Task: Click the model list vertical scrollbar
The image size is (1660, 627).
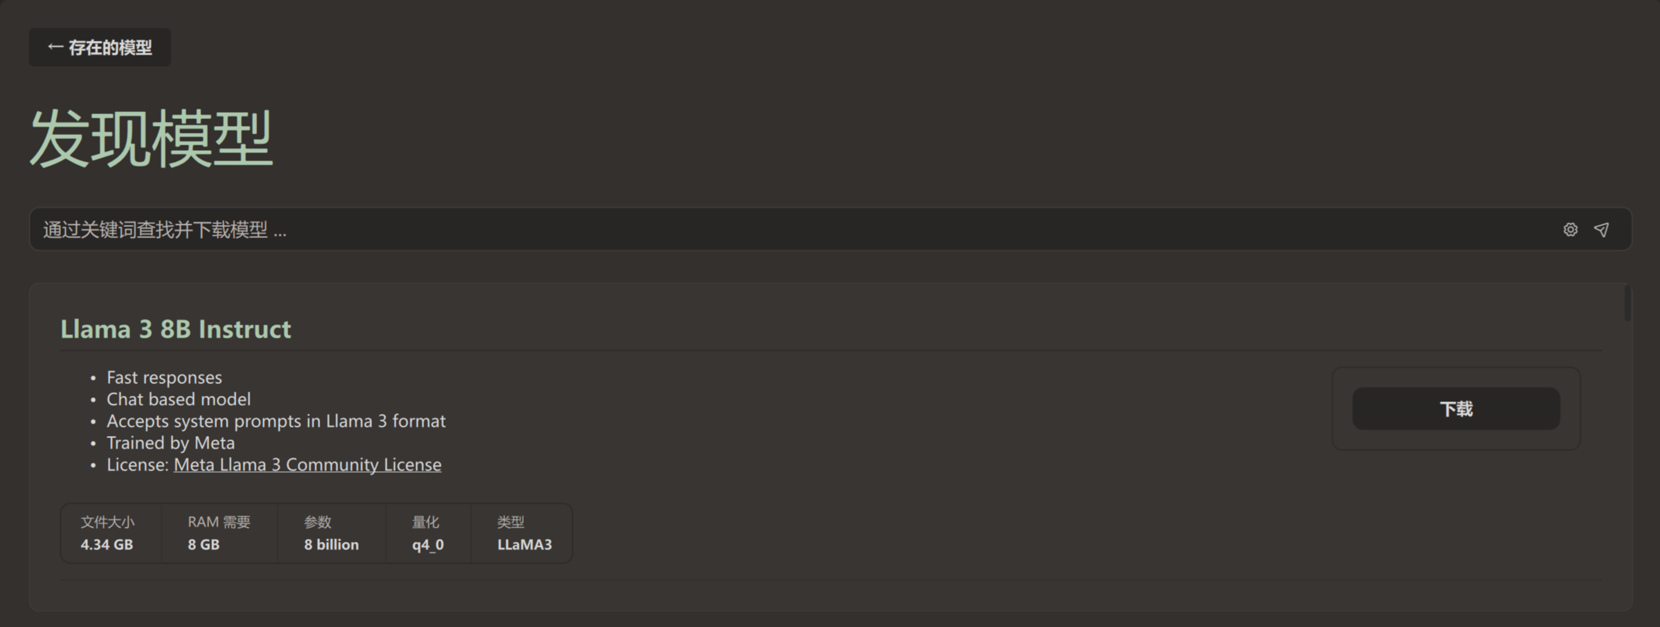Action: pyautogui.click(x=1627, y=303)
